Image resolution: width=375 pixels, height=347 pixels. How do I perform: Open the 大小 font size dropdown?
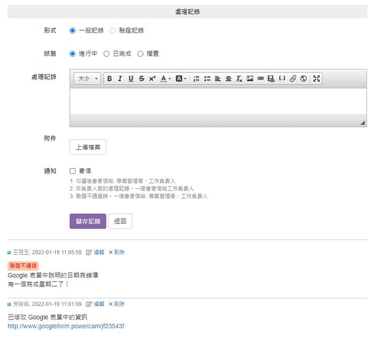coord(87,79)
